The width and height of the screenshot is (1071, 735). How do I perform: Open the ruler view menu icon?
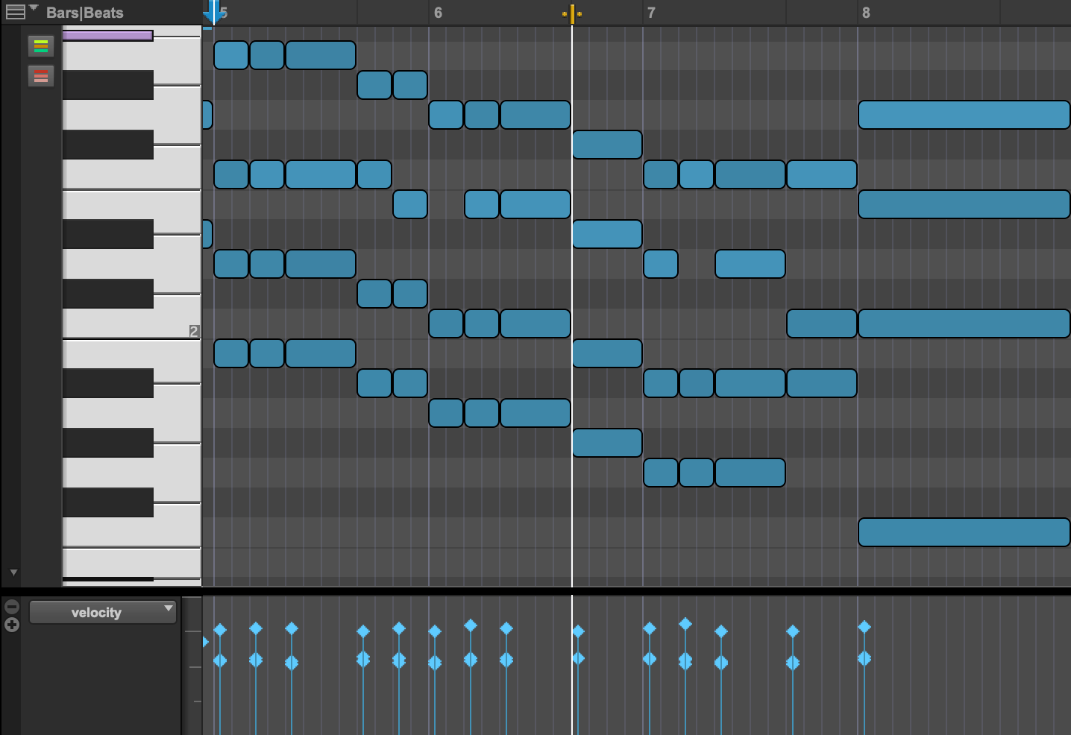pyautogui.click(x=15, y=11)
